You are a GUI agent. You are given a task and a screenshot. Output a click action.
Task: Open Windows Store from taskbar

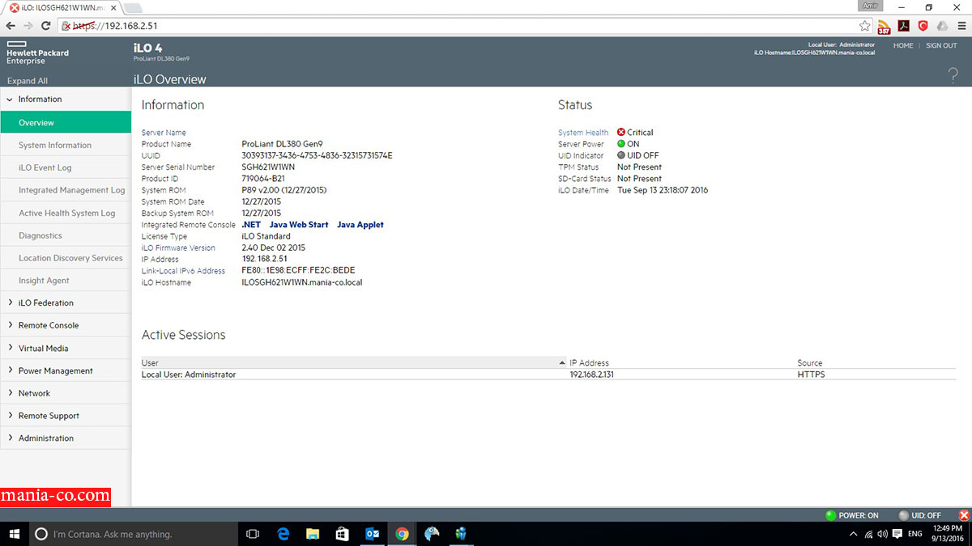tap(343, 534)
